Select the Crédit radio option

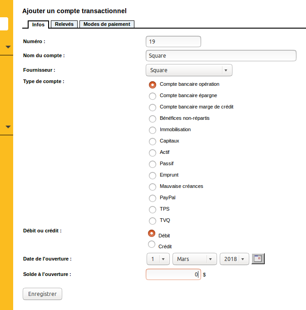pyautogui.click(x=152, y=245)
